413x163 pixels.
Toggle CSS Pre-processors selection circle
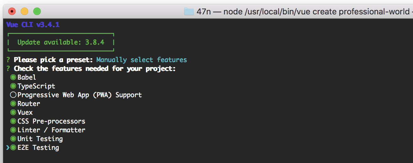13,121
